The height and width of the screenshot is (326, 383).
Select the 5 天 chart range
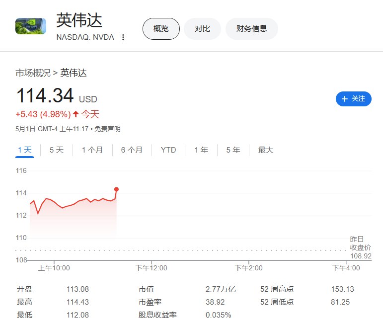point(57,150)
